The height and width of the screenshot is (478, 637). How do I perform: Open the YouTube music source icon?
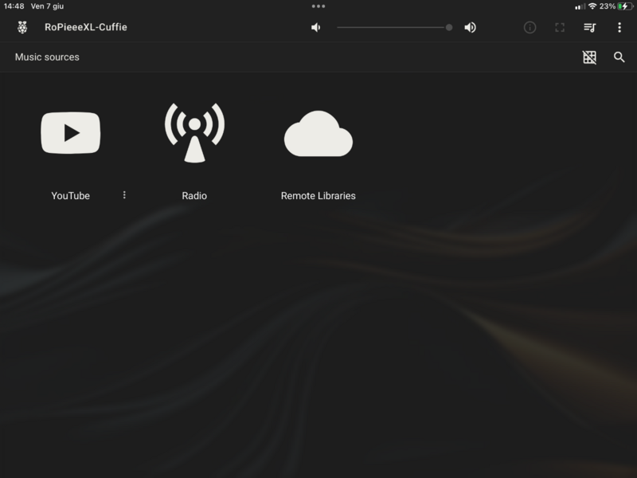pos(71,133)
